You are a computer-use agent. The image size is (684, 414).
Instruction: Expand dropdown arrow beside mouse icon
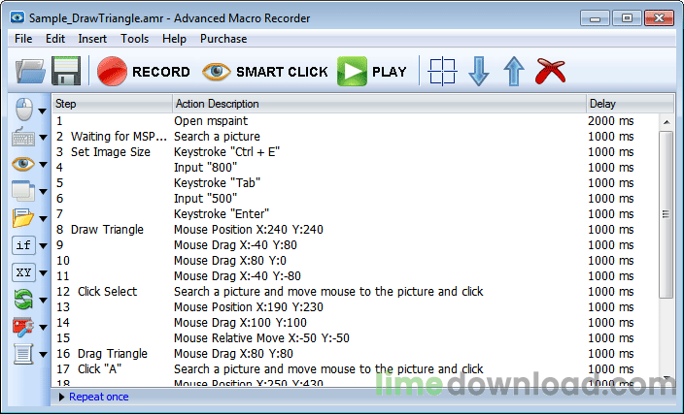[x=43, y=111]
